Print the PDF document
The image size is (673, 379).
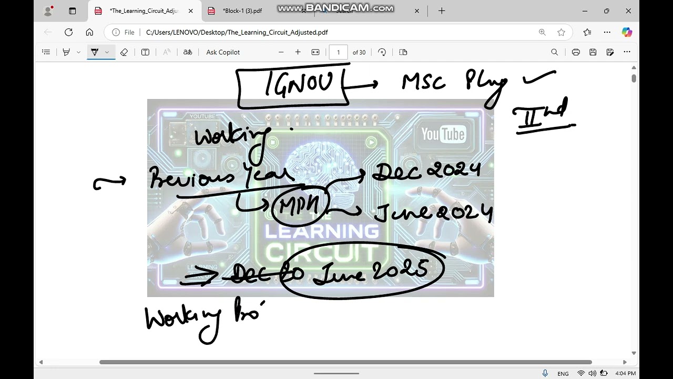tap(576, 52)
